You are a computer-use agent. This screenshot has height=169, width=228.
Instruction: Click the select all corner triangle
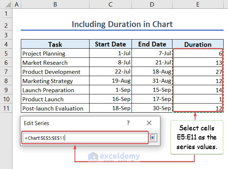[6, 5]
